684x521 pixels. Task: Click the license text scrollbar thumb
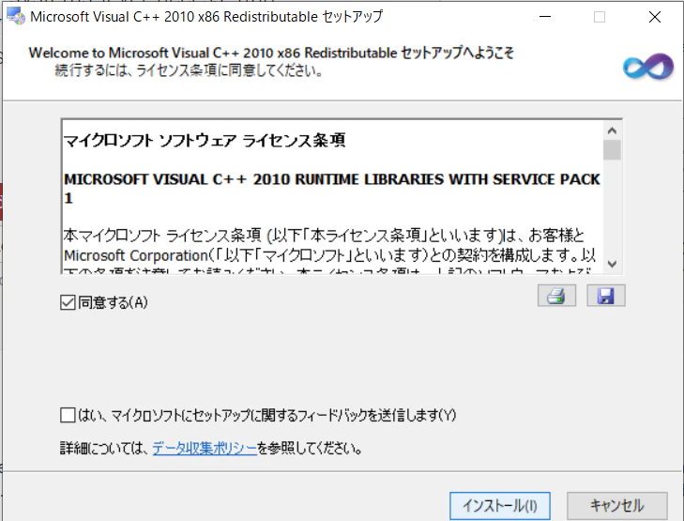612,149
